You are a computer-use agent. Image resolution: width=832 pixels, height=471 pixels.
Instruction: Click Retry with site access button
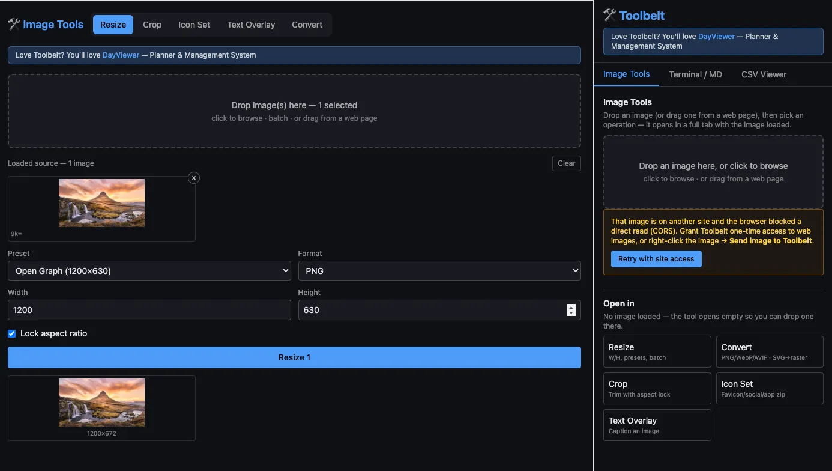(656, 259)
